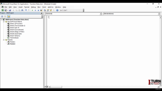Select Sheet4 (Concatenate) item

click(17, 30)
